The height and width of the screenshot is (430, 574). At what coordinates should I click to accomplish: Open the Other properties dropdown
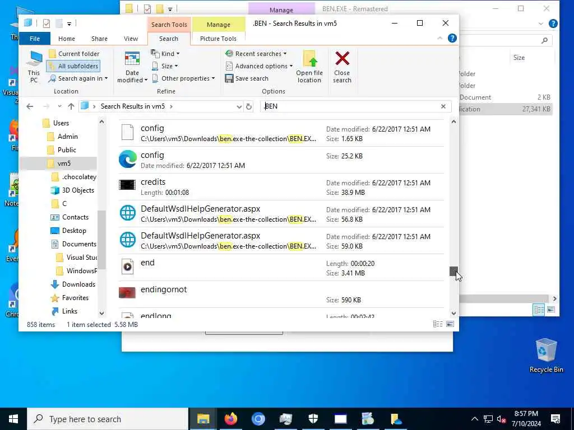coord(183,78)
